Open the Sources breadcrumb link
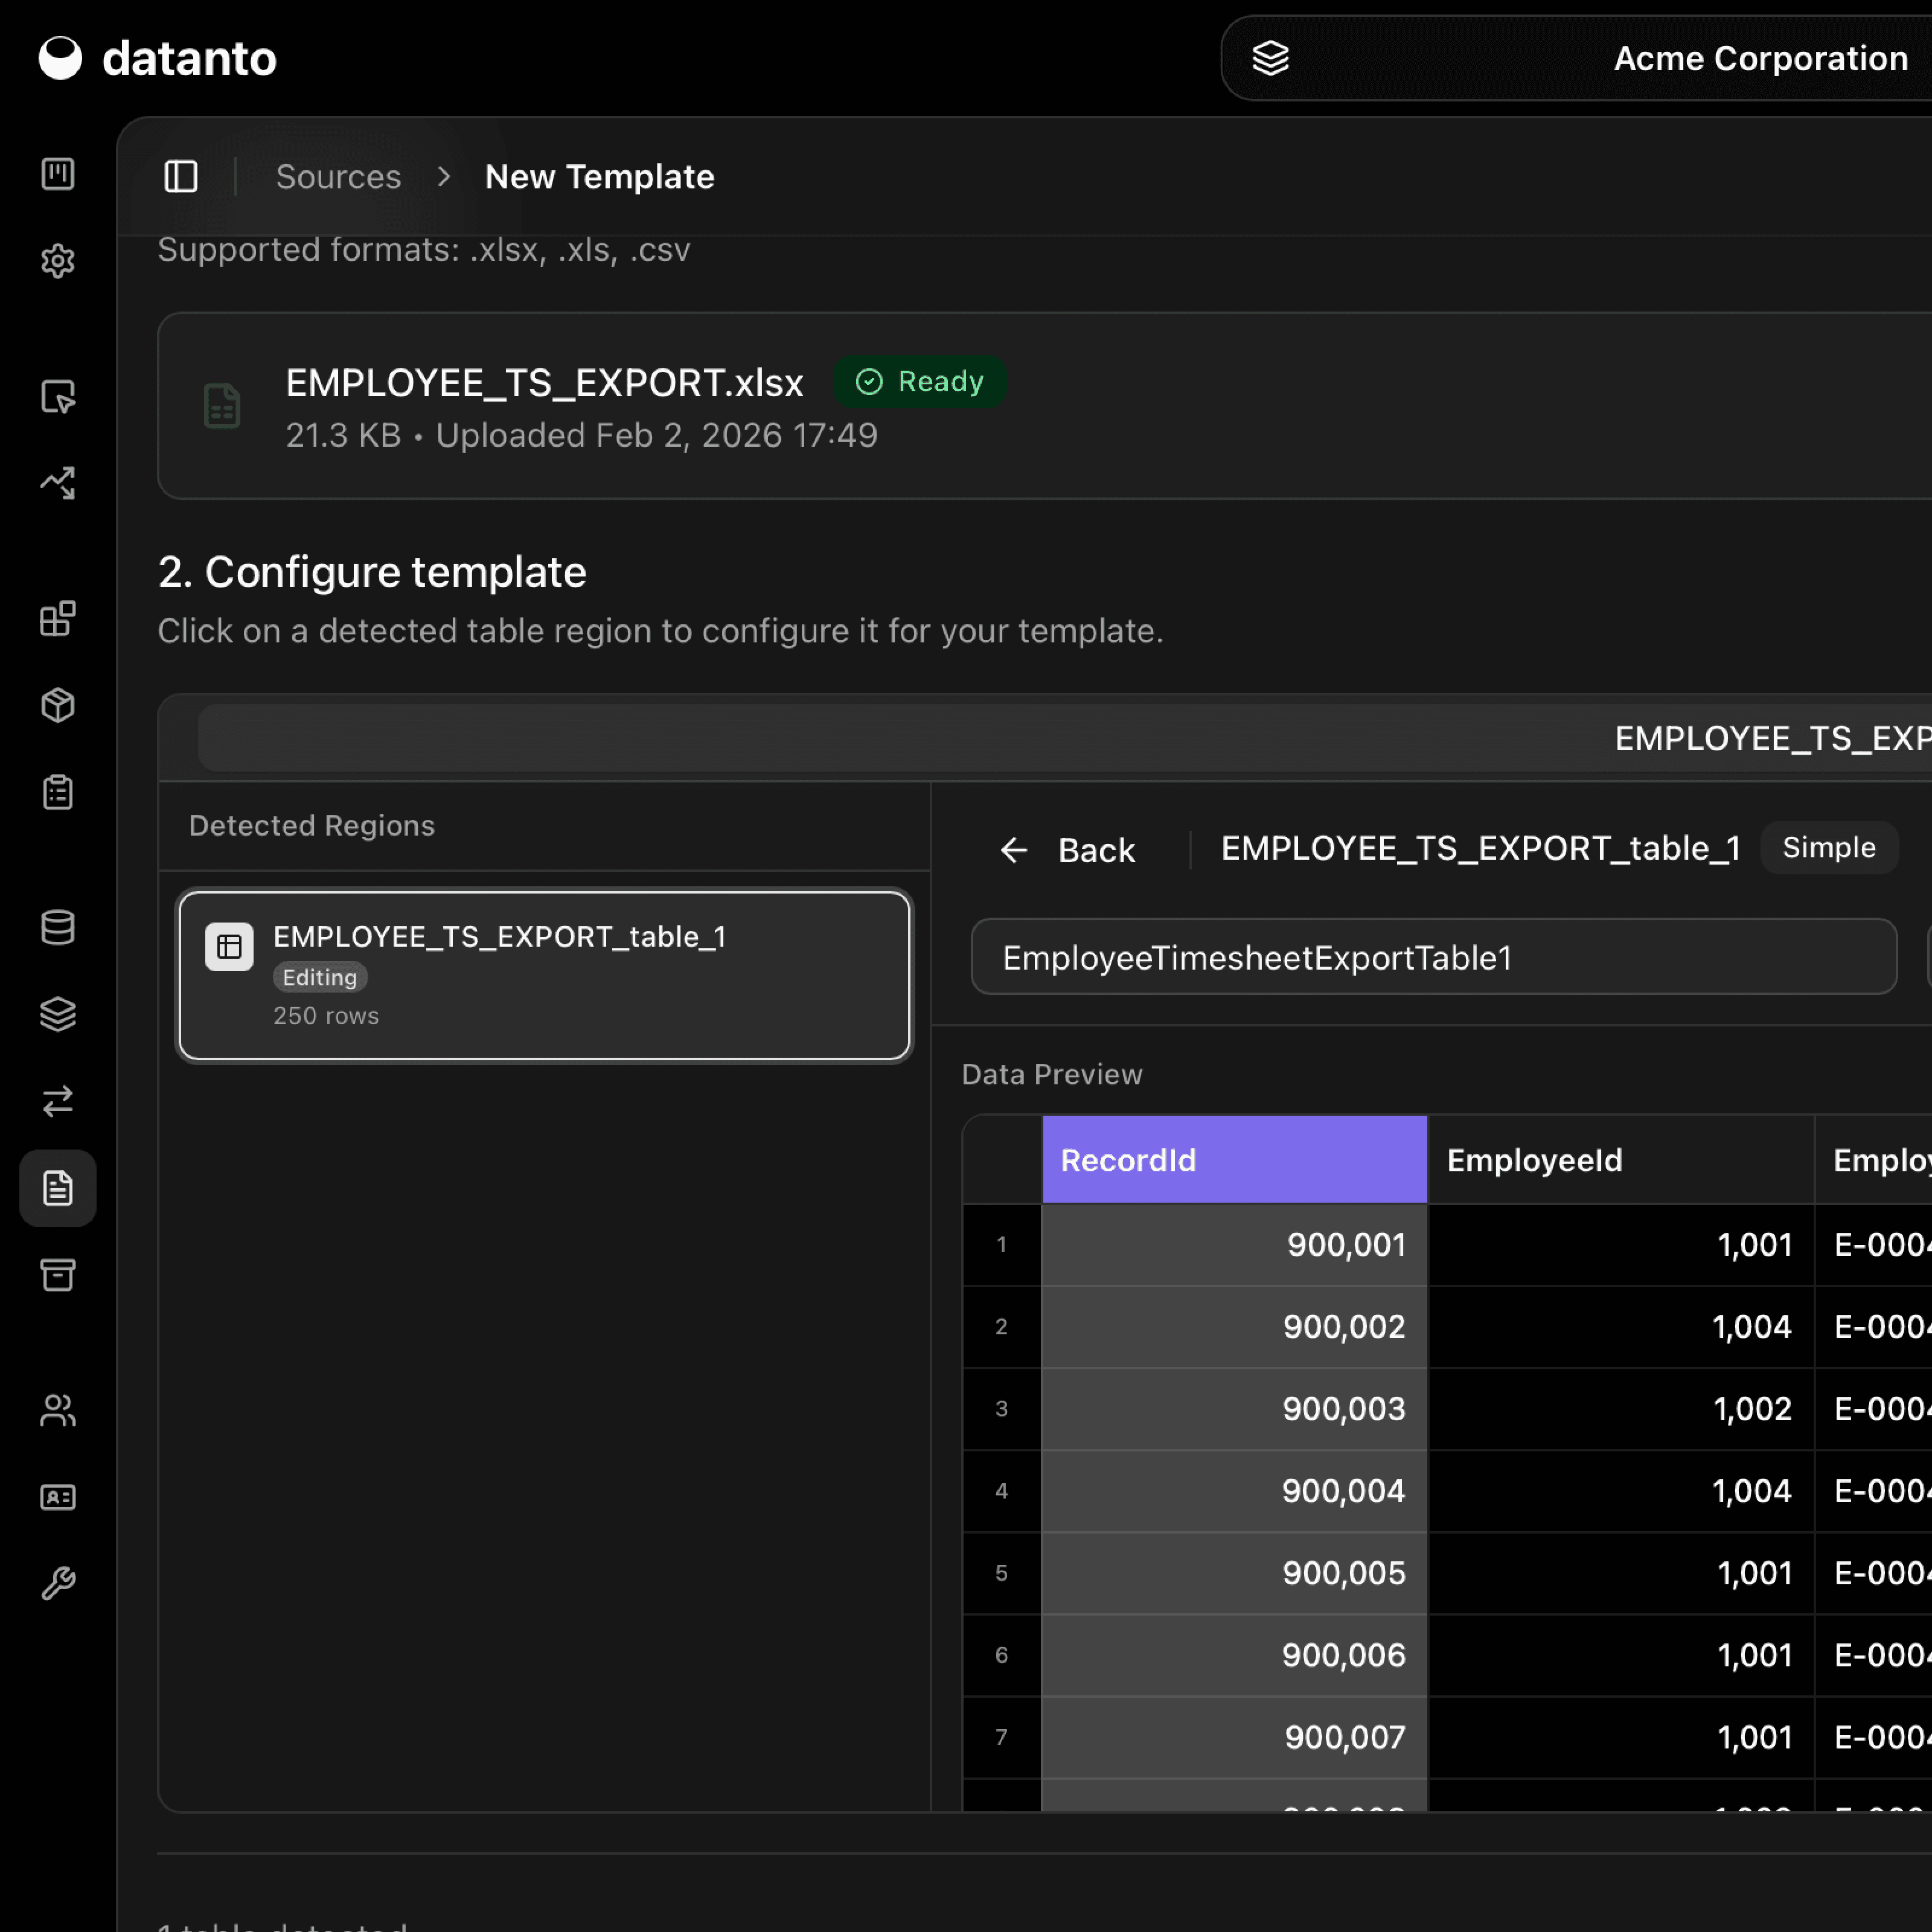 tap(338, 176)
